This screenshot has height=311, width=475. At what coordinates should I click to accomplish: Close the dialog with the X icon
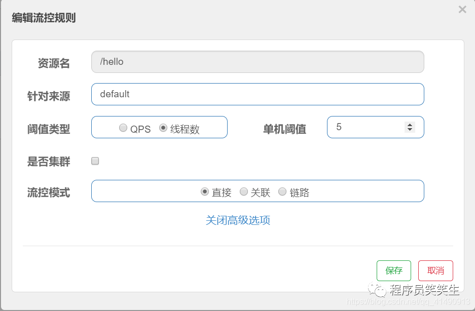(x=462, y=9)
